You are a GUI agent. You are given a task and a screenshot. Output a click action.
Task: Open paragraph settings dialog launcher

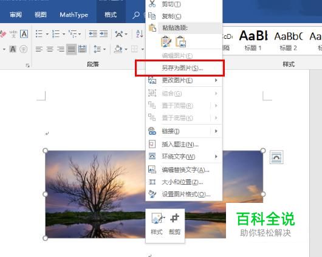[27, 66]
